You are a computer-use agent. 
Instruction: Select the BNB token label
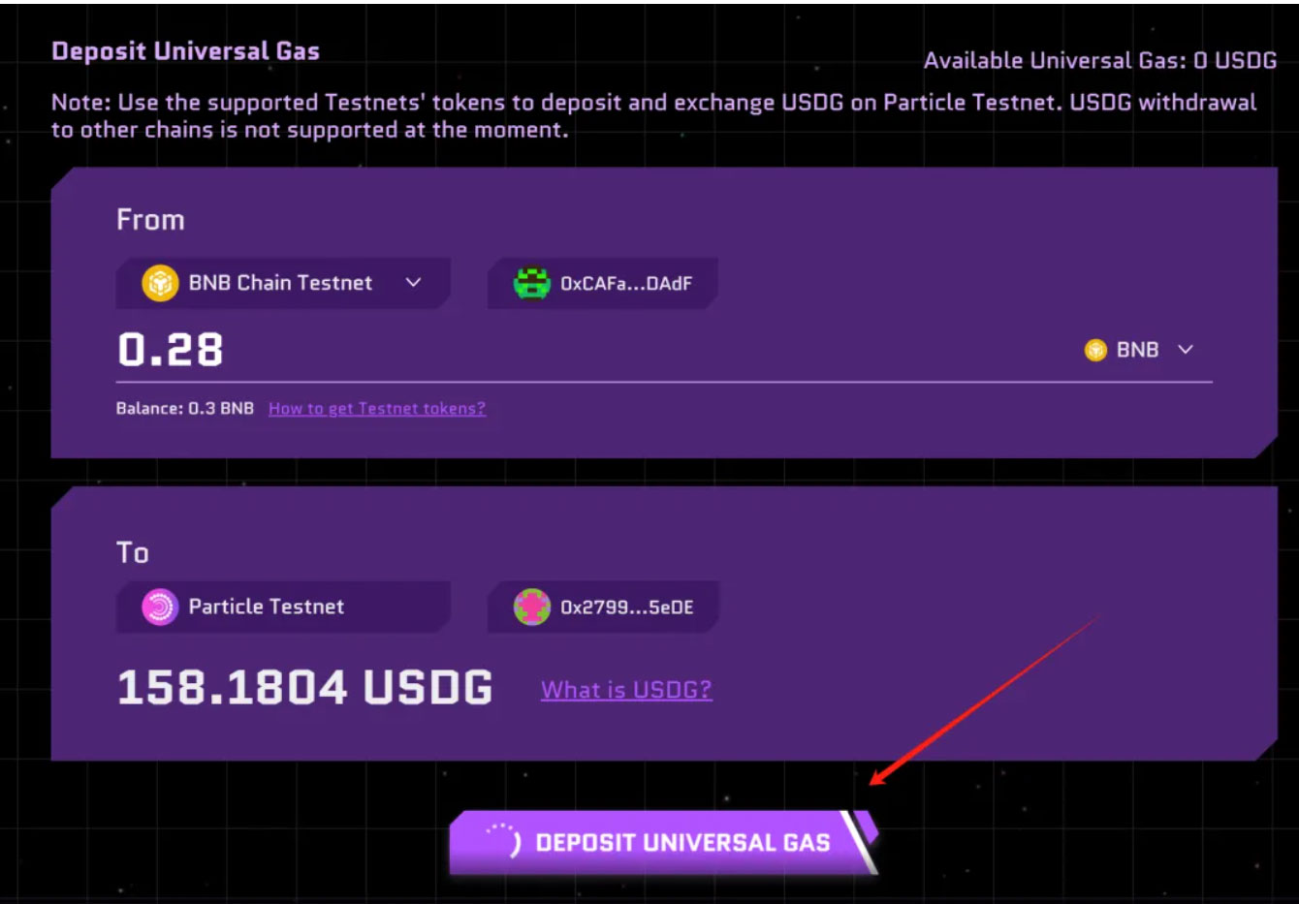1137,350
